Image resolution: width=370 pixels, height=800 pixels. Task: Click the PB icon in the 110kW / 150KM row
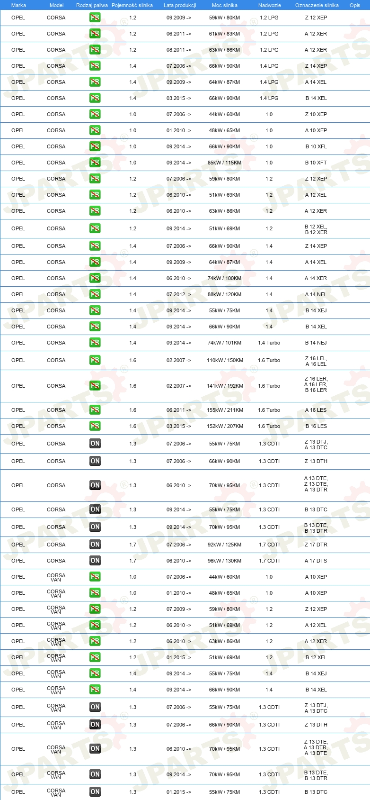95,360
